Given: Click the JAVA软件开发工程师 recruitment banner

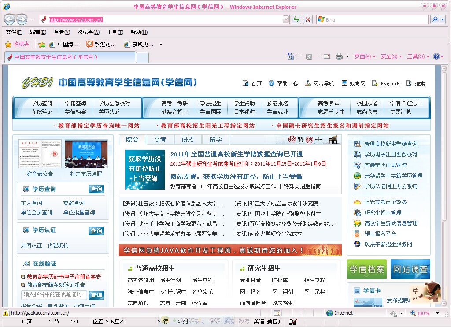Looking at the screenshot, I should click(x=230, y=250).
